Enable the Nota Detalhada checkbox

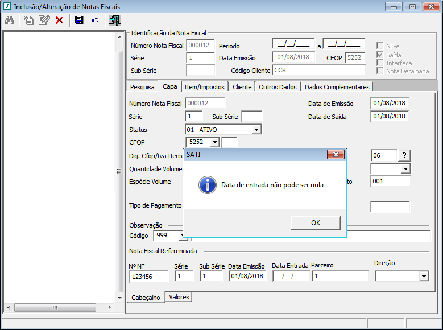380,71
